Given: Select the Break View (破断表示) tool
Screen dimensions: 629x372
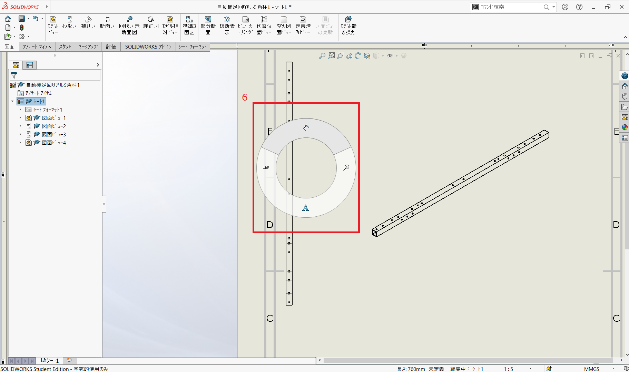Looking at the screenshot, I should (x=227, y=25).
